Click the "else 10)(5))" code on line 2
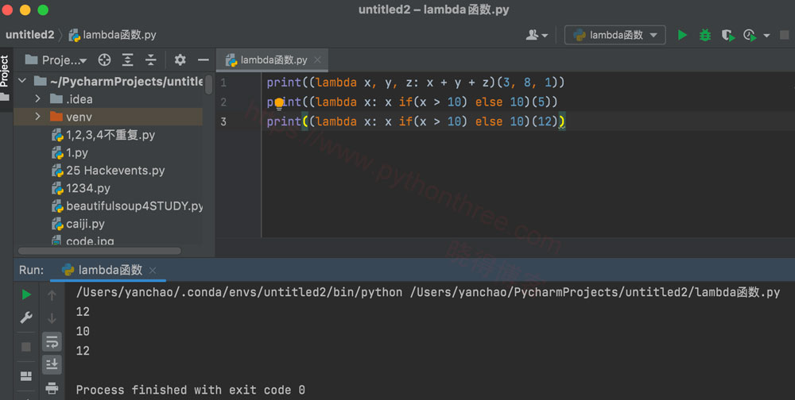The image size is (795, 400). (x=516, y=102)
